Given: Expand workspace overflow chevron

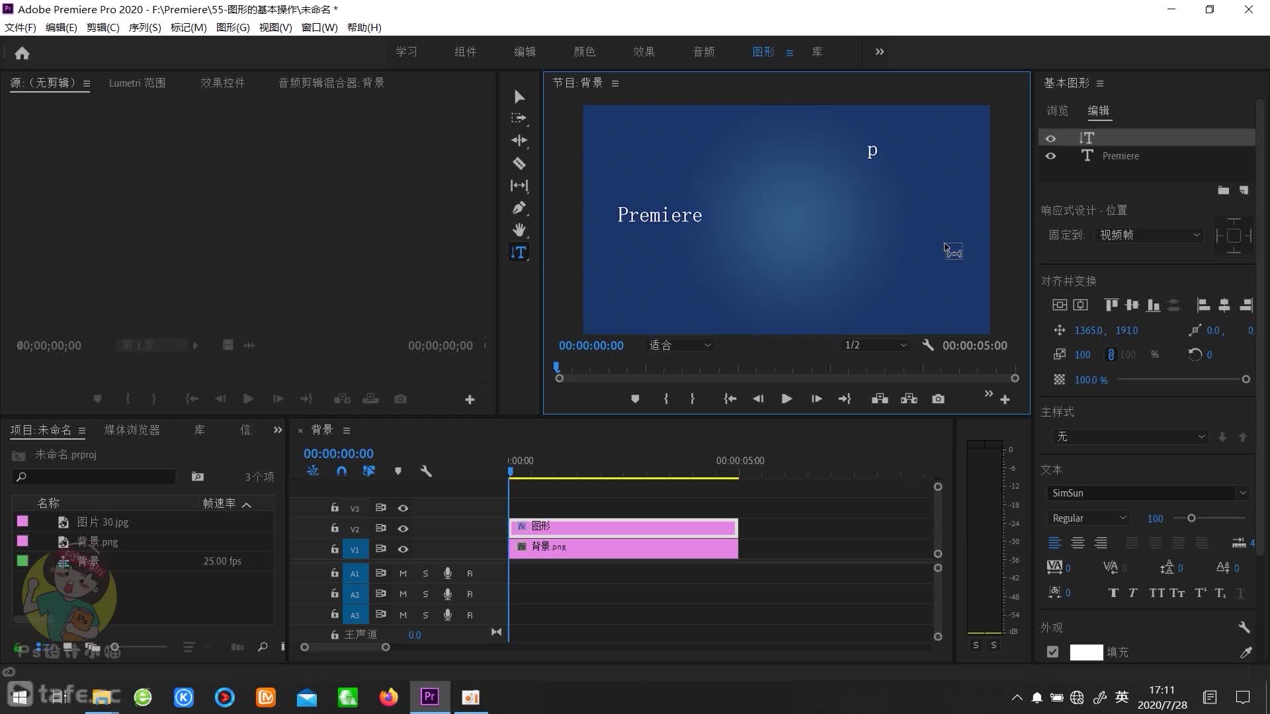Looking at the screenshot, I should tap(880, 52).
